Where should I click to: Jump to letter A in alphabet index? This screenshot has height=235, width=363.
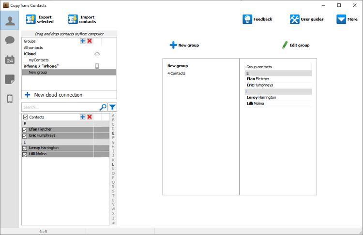click(113, 116)
